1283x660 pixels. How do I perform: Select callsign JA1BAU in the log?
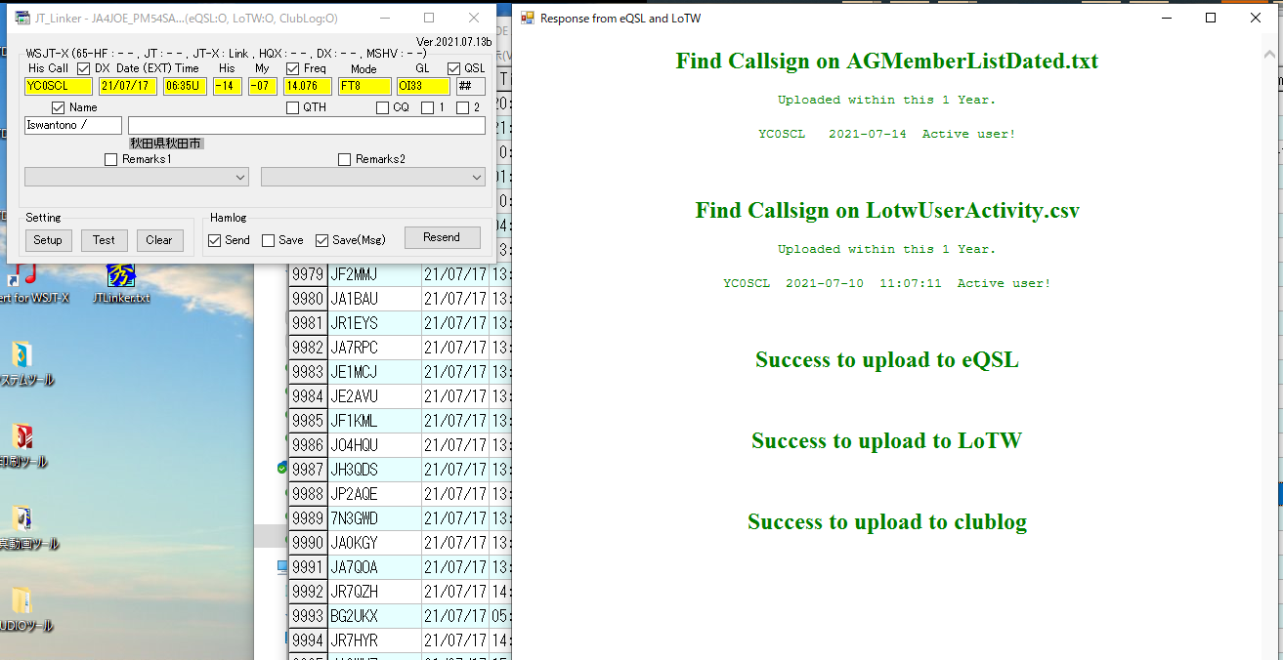[375, 299]
